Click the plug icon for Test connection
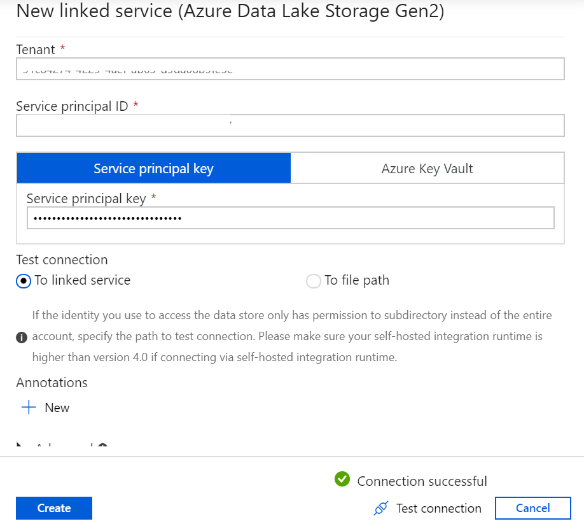 [380, 508]
